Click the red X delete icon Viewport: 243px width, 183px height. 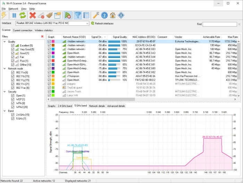33,15
